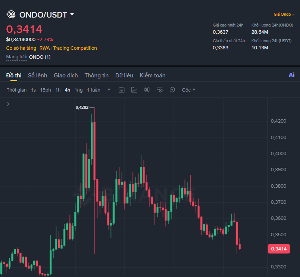The height and width of the screenshot is (277, 300).
Task: Open the candlestick chart type icon
Action: click(x=147, y=90)
